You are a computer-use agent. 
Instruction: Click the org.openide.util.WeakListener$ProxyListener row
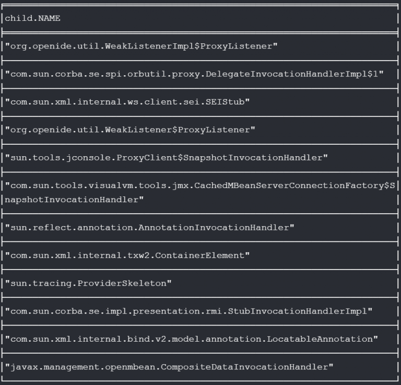(130, 129)
